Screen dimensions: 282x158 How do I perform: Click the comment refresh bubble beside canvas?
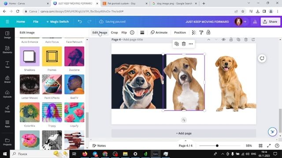tap(262, 58)
